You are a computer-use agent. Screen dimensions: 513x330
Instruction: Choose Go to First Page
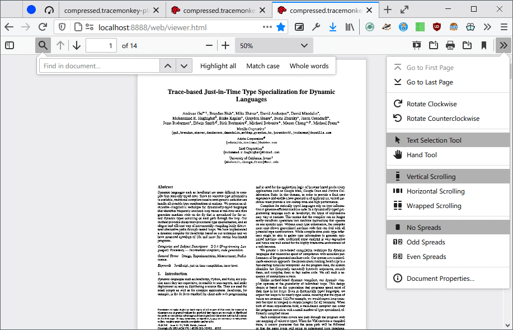448,67
